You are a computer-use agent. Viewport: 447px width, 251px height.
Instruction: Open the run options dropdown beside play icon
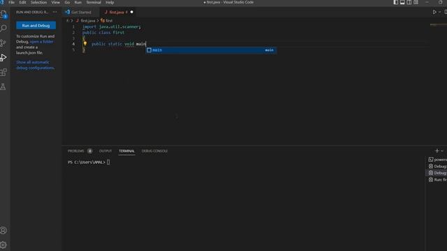[439, 13]
